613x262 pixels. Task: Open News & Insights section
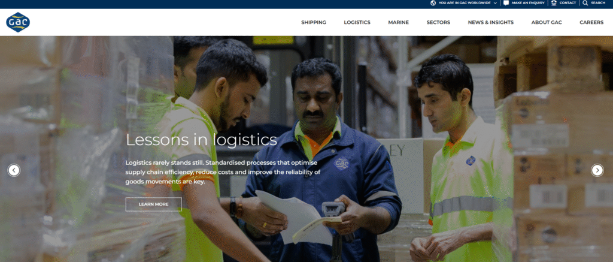pos(491,22)
